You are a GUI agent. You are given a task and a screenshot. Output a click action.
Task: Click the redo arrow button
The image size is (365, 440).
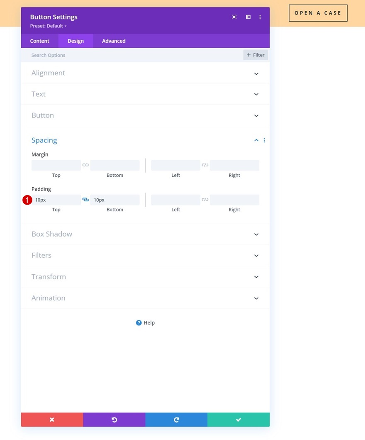pyautogui.click(x=176, y=420)
